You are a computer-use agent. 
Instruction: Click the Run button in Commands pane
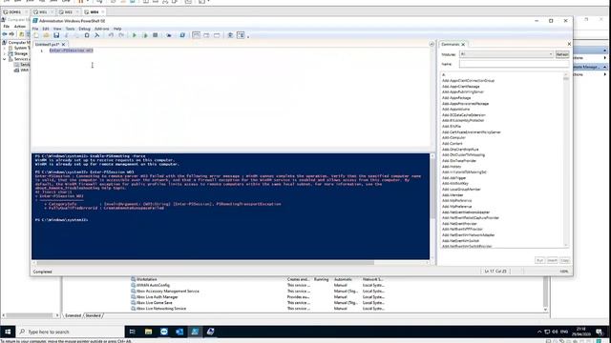539,260
